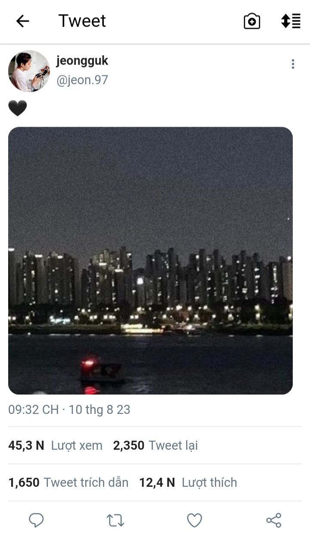
Task: Tap the reply speech bubble icon
Action: (36, 520)
